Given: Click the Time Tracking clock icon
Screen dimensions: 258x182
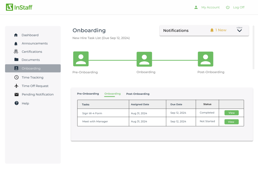Looking at the screenshot, I should pyautogui.click(x=16, y=77).
